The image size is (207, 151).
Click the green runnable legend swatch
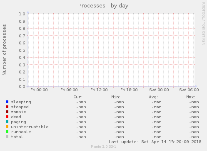7,132
